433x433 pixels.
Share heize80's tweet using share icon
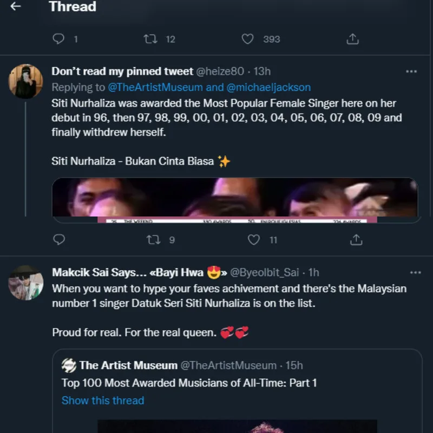click(356, 239)
